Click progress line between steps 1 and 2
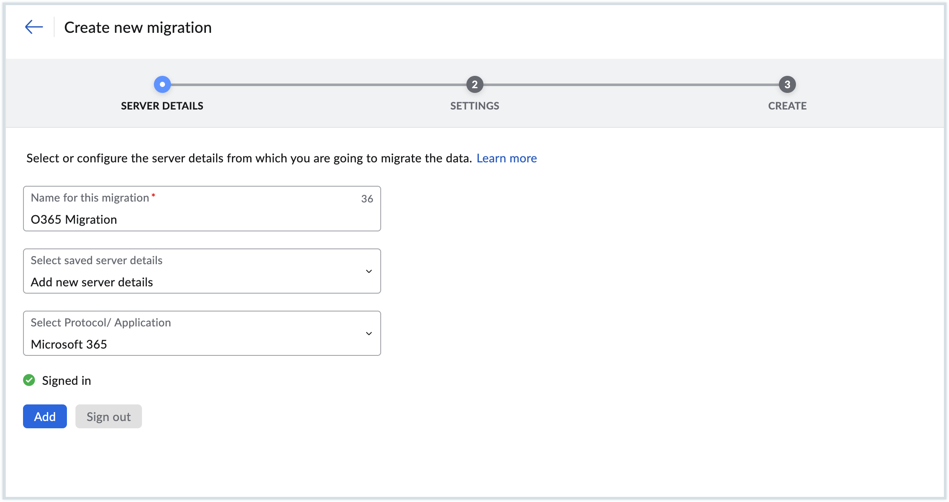Image resolution: width=949 pixels, height=502 pixels. pyautogui.click(x=318, y=84)
